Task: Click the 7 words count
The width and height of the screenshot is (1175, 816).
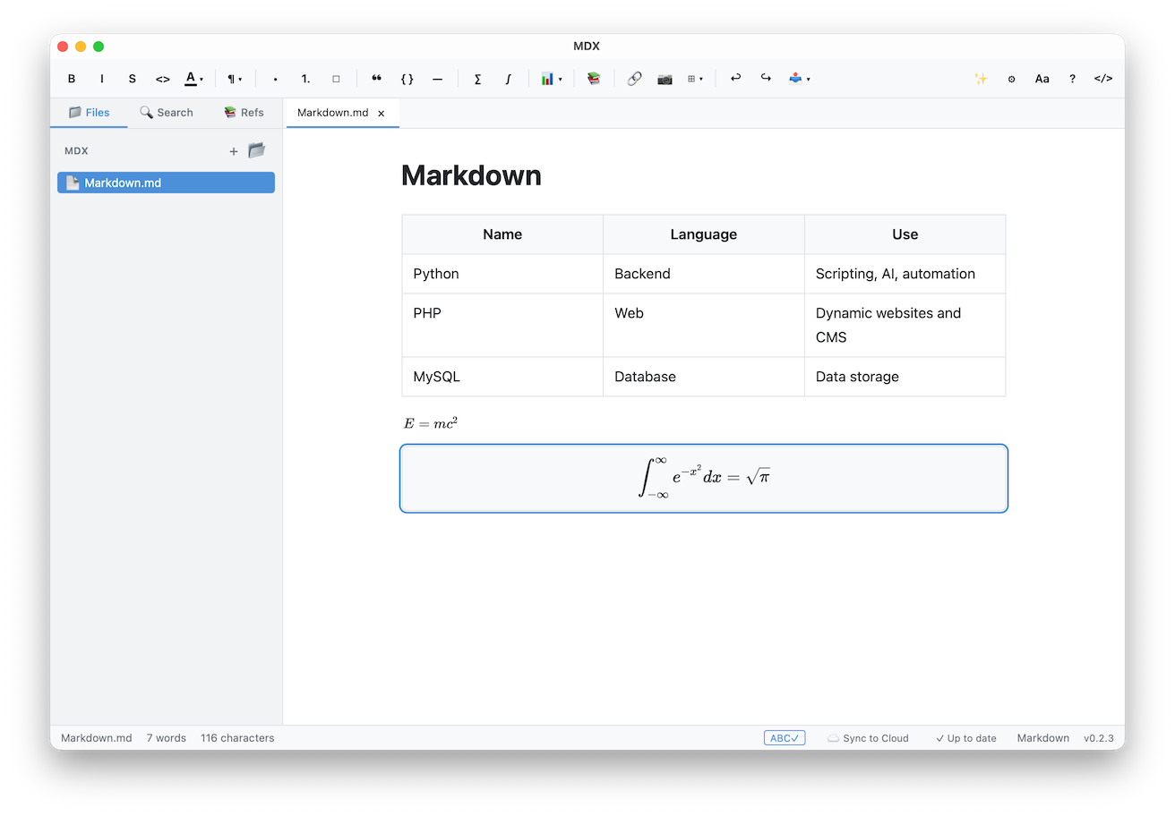Action: click(x=167, y=738)
